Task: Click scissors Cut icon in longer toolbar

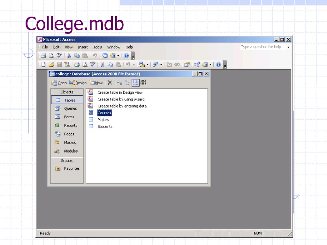Action: [103, 64]
